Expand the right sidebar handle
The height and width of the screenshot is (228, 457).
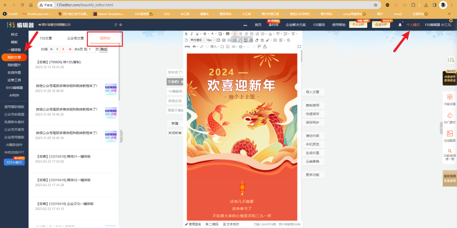click(x=441, y=128)
